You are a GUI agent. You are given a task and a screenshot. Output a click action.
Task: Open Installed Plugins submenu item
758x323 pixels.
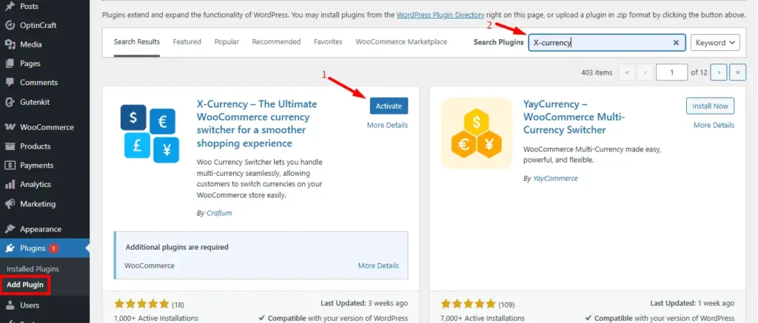tap(33, 269)
